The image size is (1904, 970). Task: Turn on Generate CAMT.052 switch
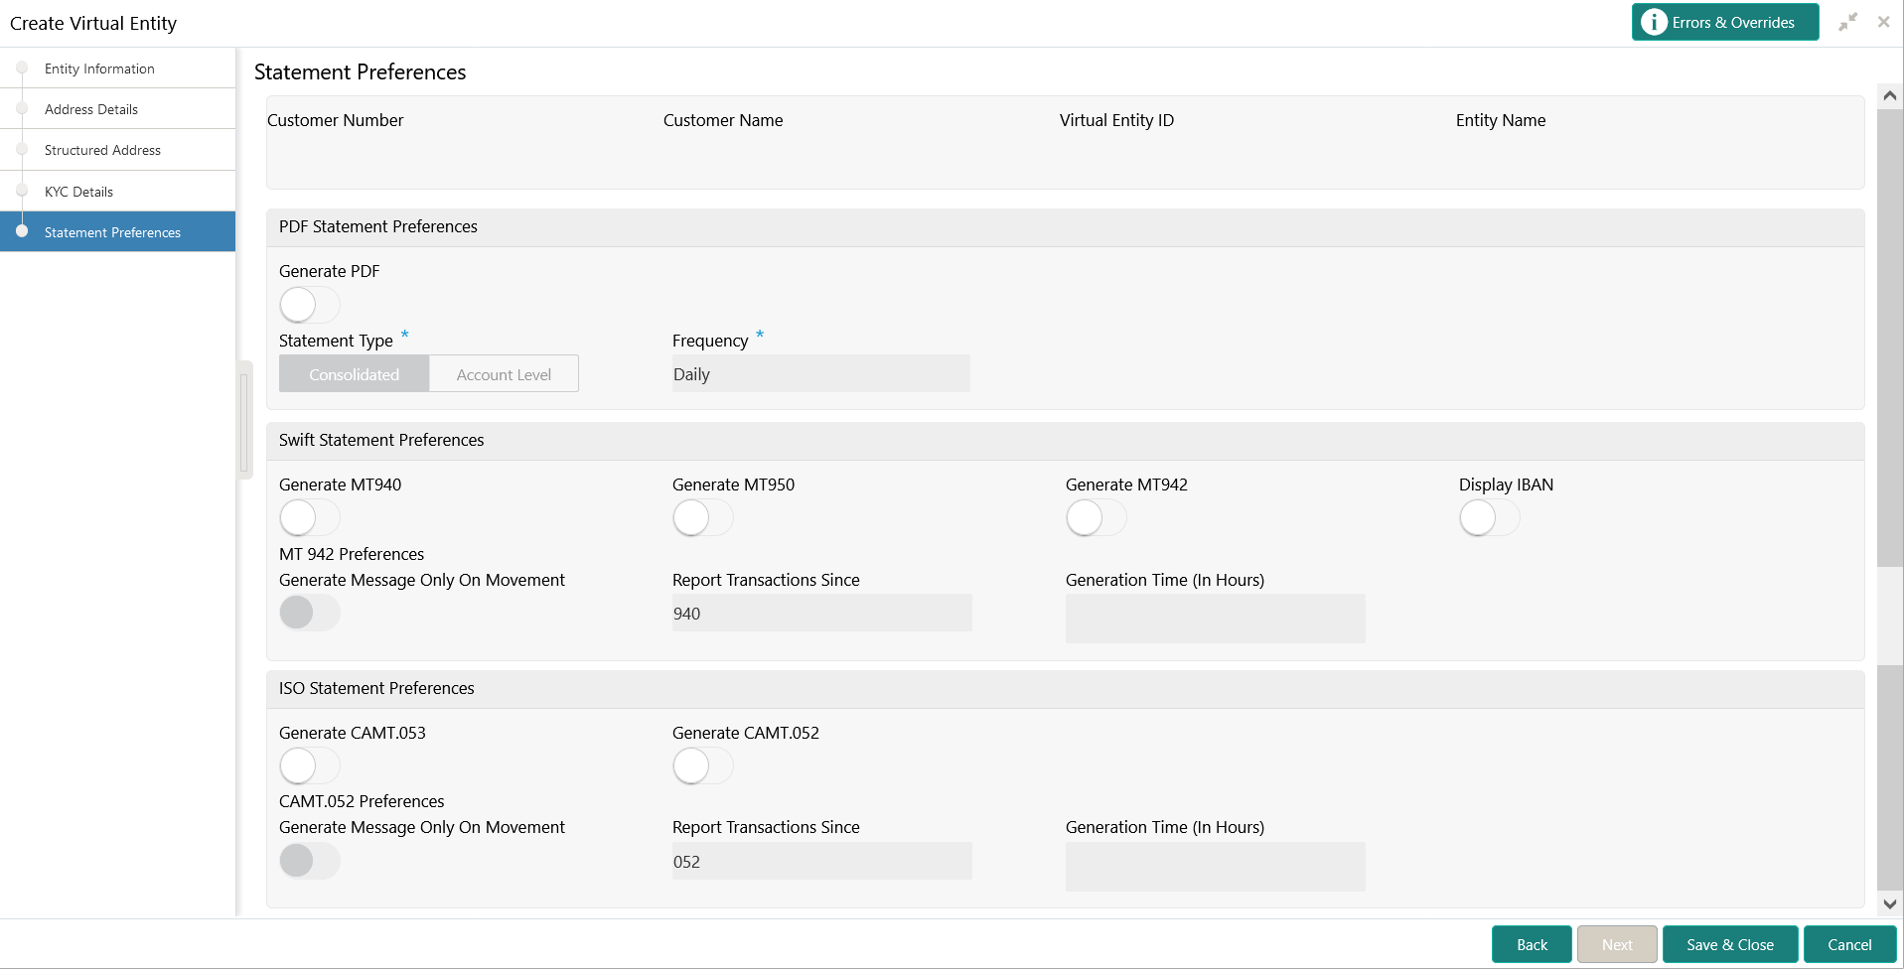tap(702, 766)
